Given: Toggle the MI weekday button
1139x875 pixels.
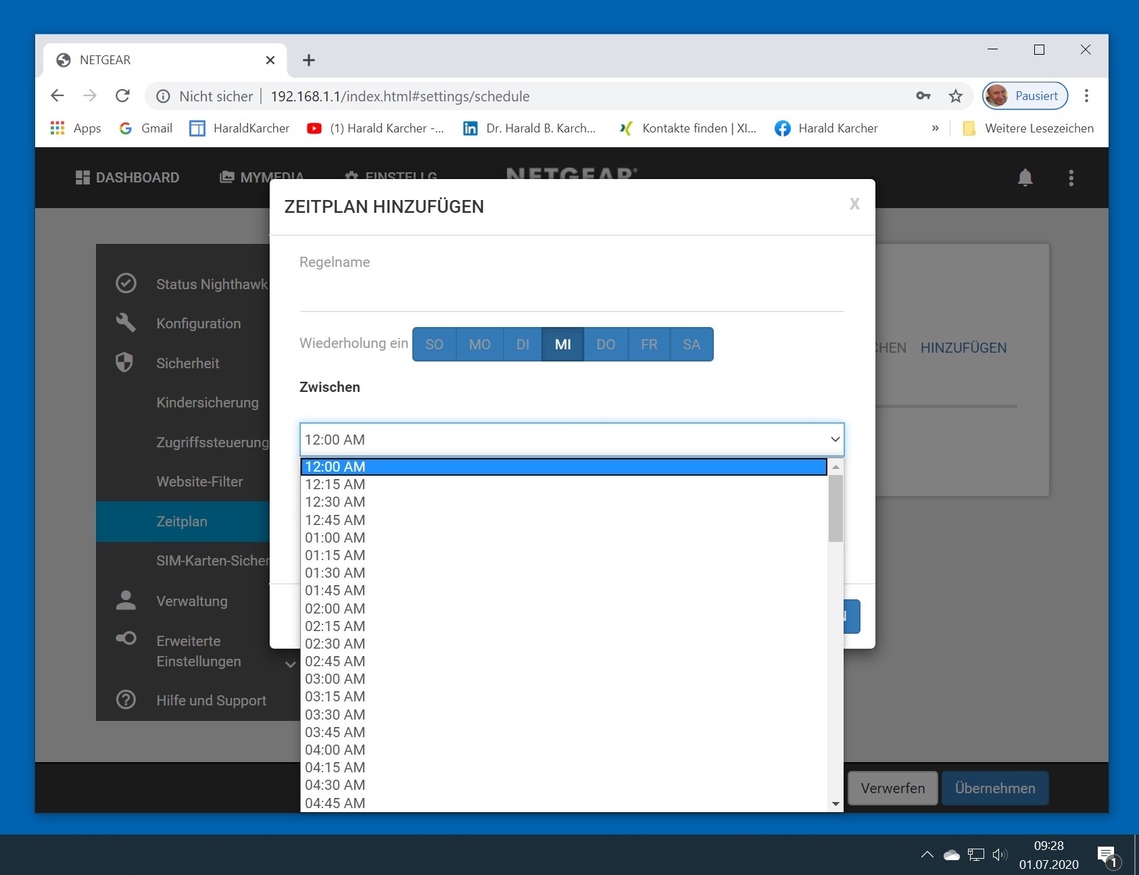Looking at the screenshot, I should (562, 345).
